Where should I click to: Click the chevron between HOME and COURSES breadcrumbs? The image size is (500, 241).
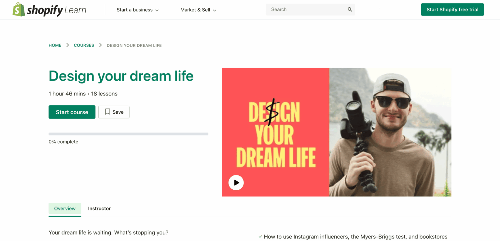[x=67, y=45]
